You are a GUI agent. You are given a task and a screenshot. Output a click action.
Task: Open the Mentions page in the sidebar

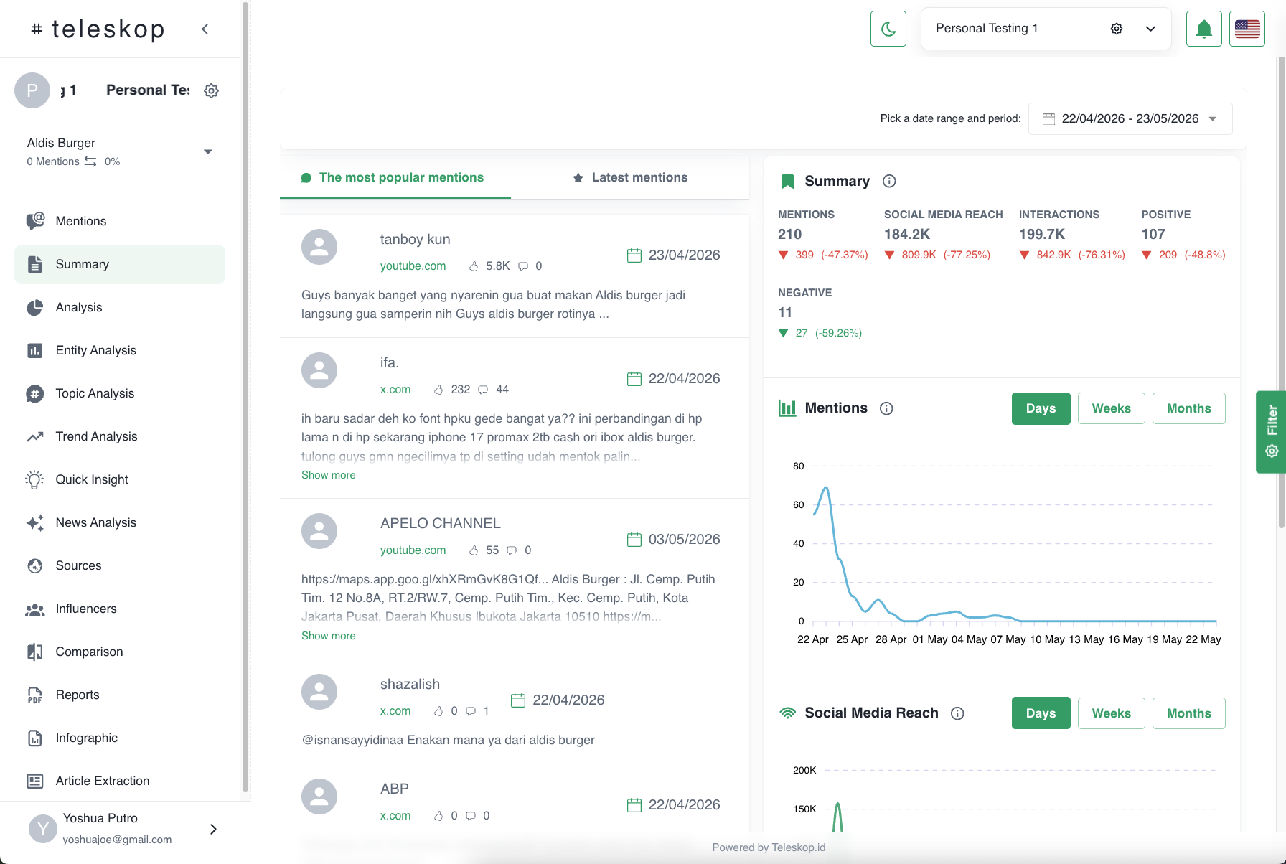coord(120,221)
